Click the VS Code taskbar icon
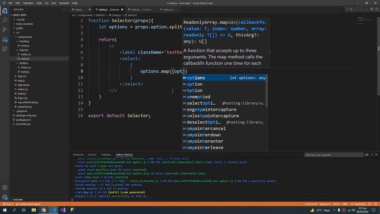 pyautogui.click(x=53, y=210)
